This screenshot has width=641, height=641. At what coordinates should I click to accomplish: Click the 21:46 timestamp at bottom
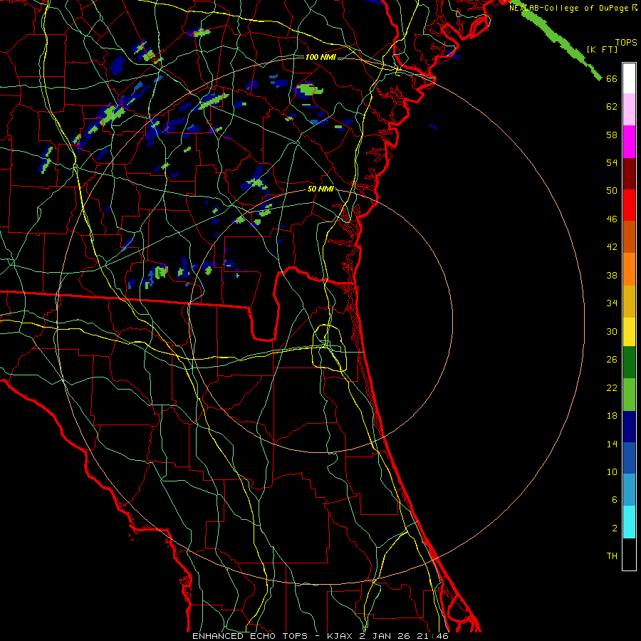432,636
